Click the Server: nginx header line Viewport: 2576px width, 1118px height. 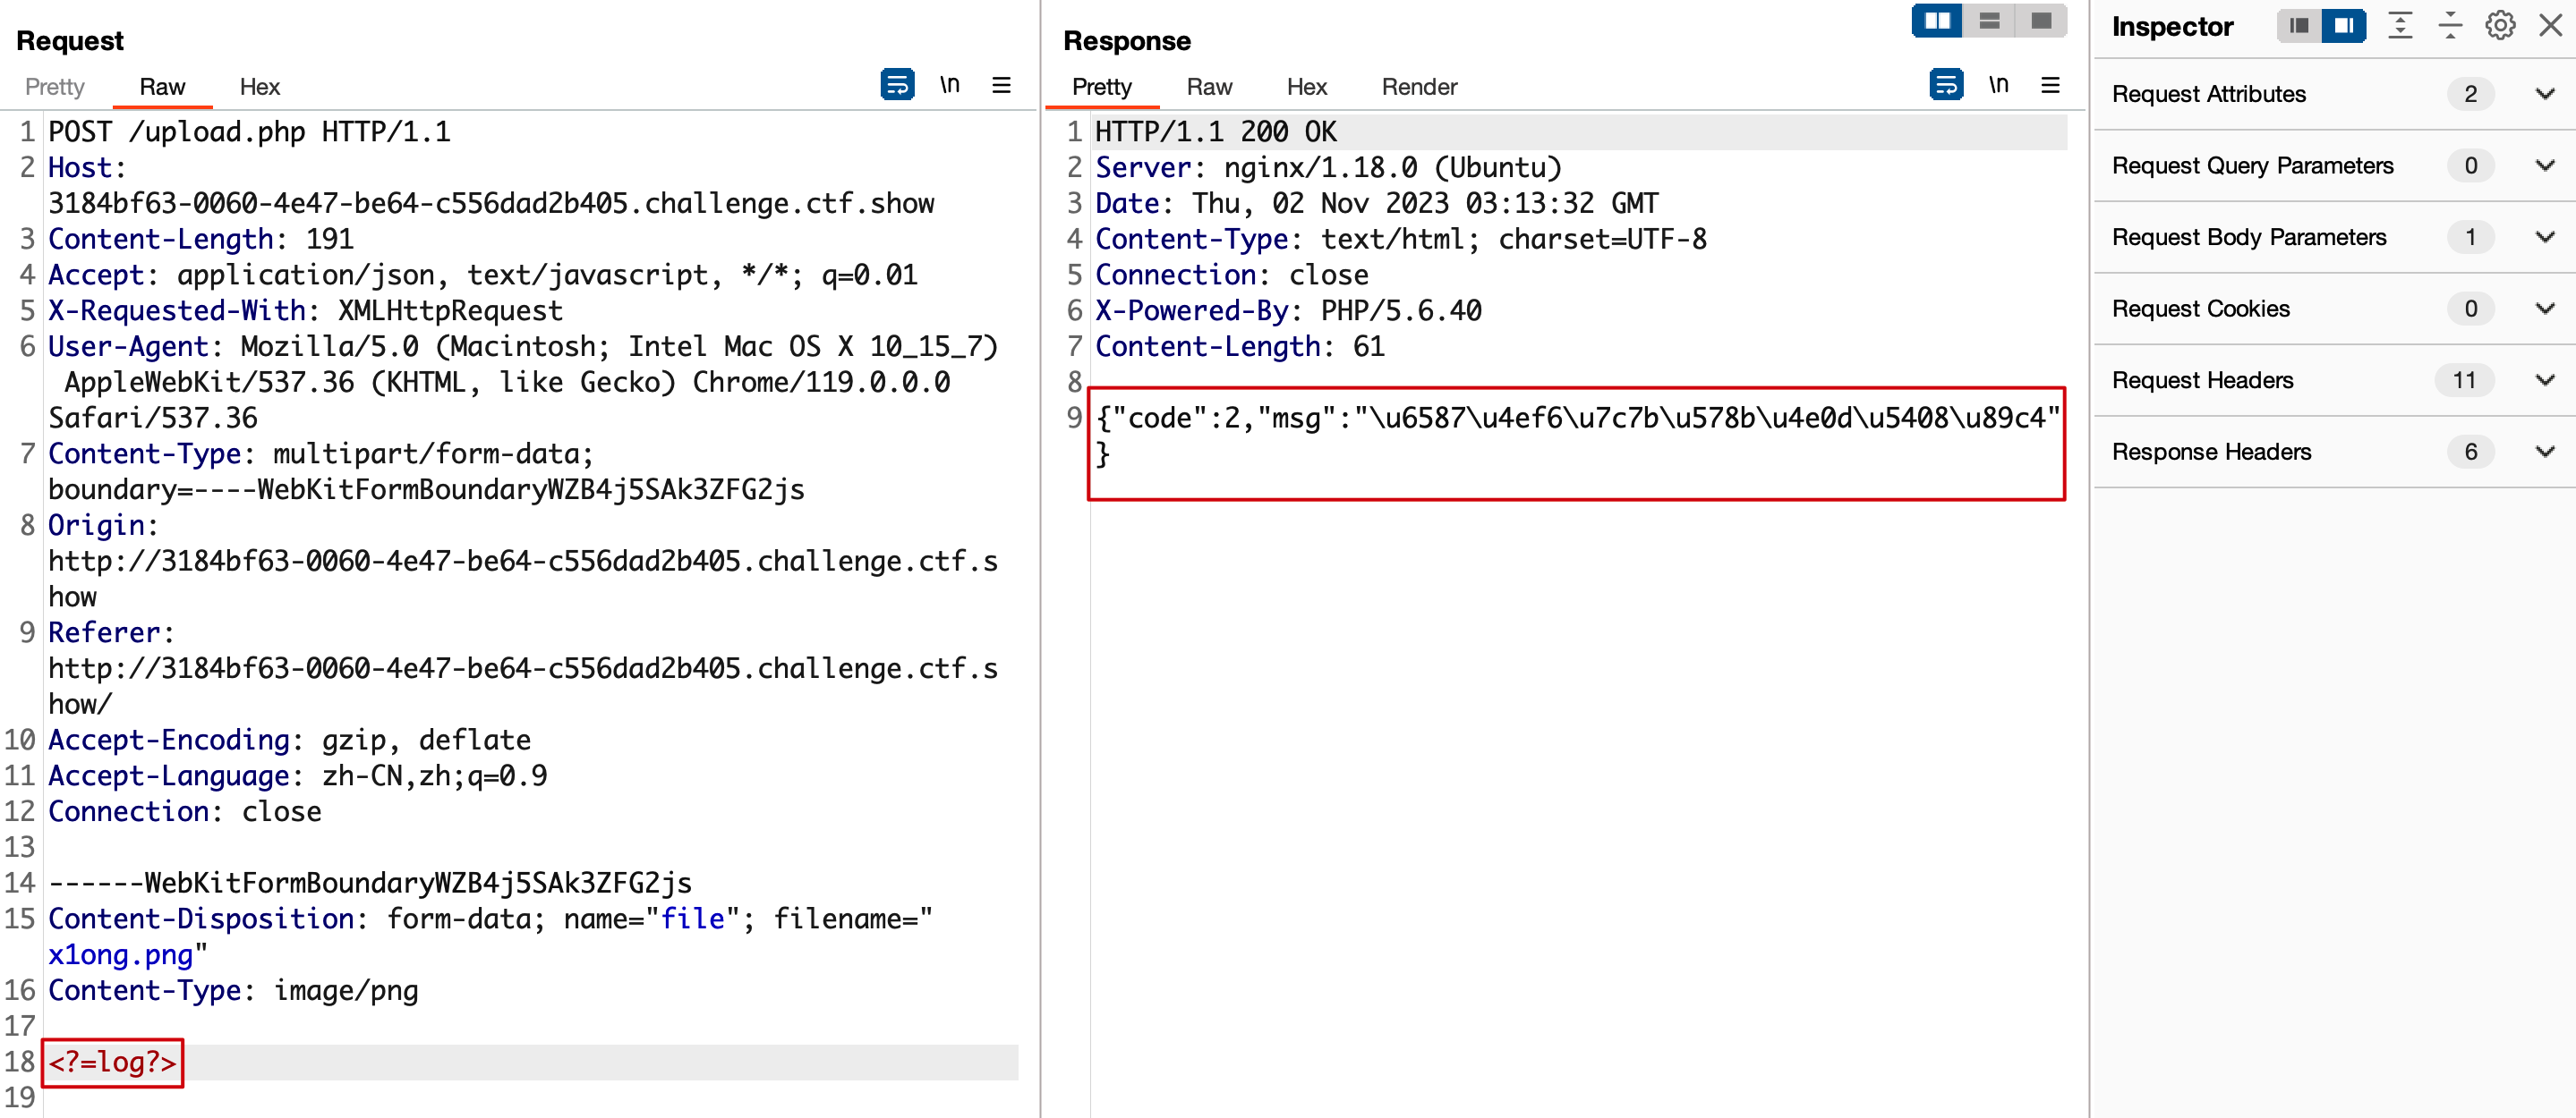click(1328, 168)
